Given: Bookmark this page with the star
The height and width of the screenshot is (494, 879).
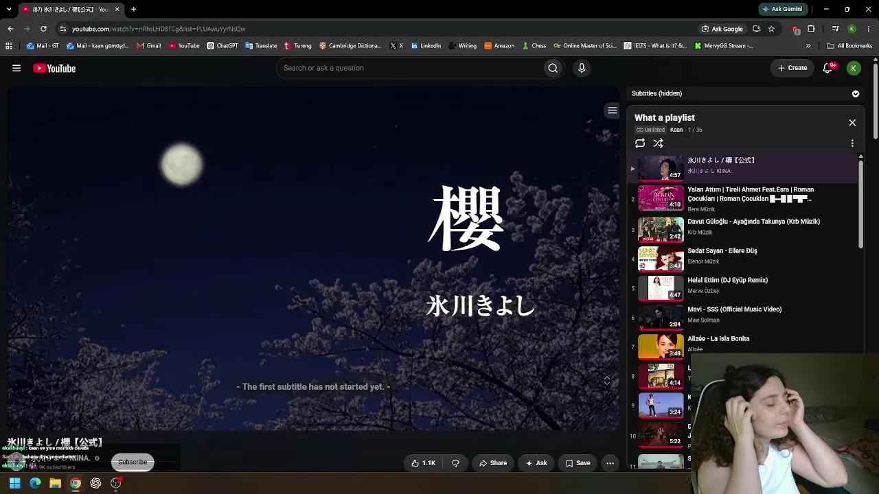Looking at the screenshot, I should pos(771,29).
